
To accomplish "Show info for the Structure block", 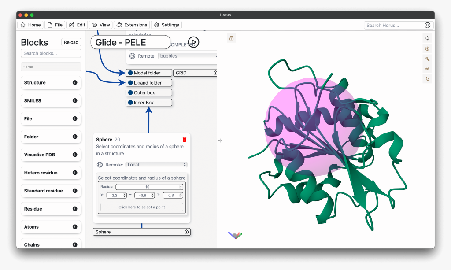I will (x=75, y=83).
